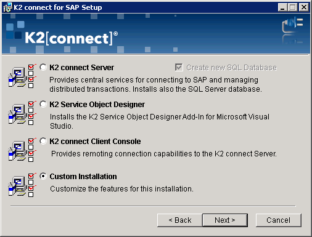This screenshot has height=237, width=312.
Task: Click the 'Customize the features' description text
Action: 121,189
